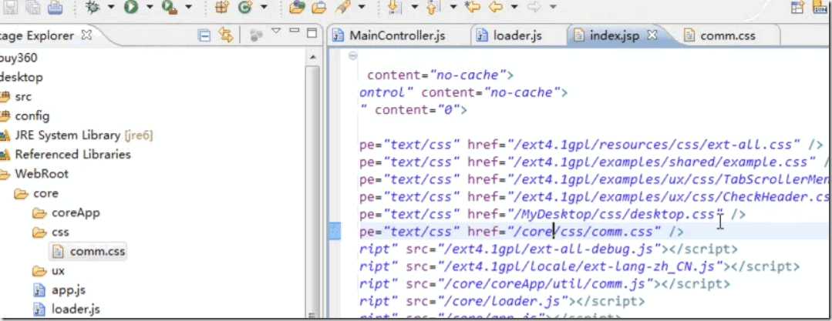Open the New Java Class dropdown arrow
The height and width of the screenshot is (321, 832).
pyautogui.click(x=263, y=8)
